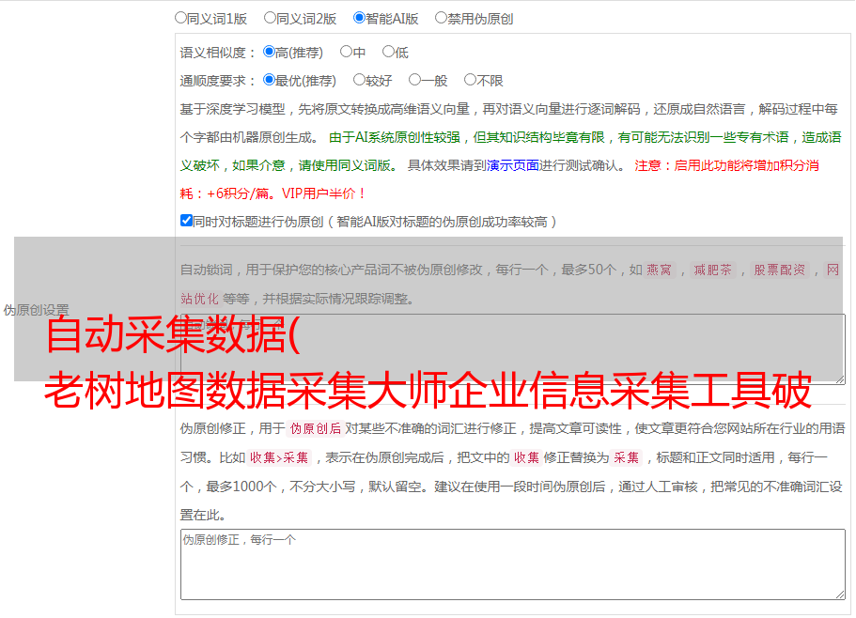The image size is (856, 618).
Task: Click the 伪原创后 highlighted tag
Action: pos(316,428)
